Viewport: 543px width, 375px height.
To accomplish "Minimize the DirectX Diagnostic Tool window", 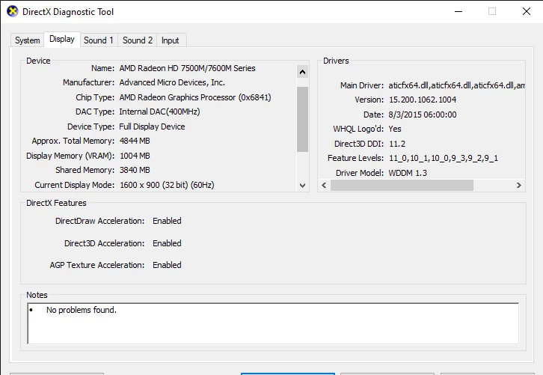I will click(458, 11).
